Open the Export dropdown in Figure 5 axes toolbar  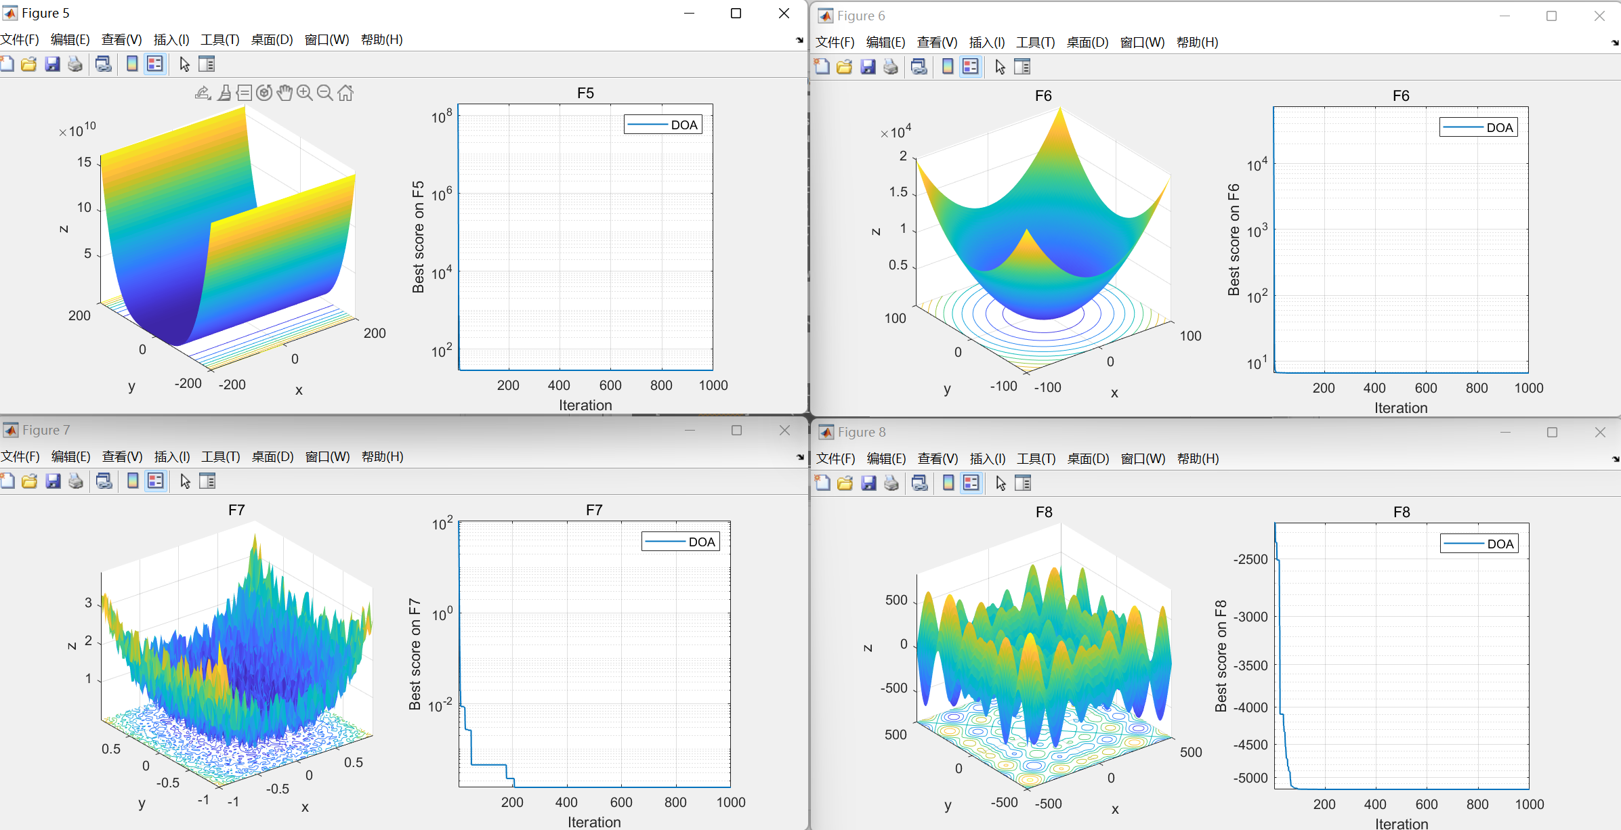pyautogui.click(x=203, y=93)
